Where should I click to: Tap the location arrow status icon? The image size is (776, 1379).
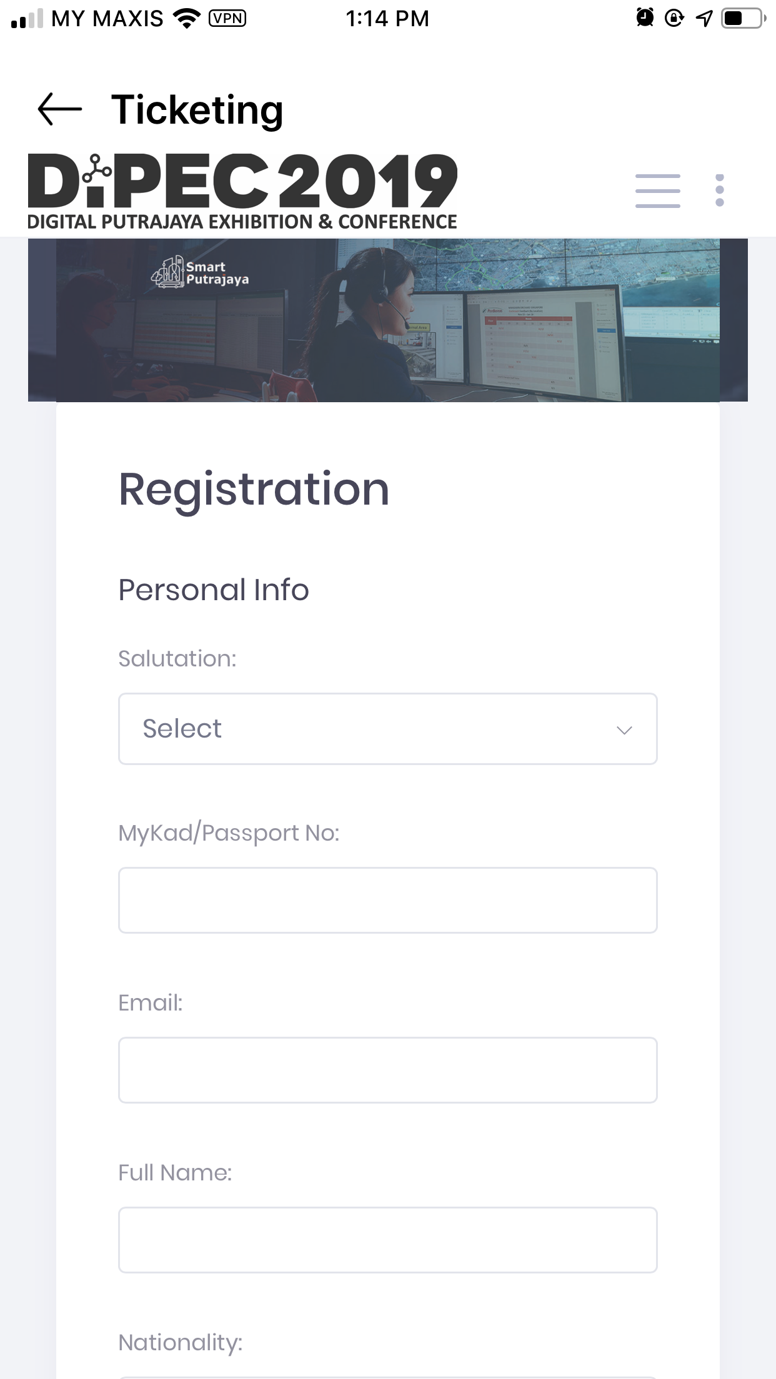(x=704, y=19)
